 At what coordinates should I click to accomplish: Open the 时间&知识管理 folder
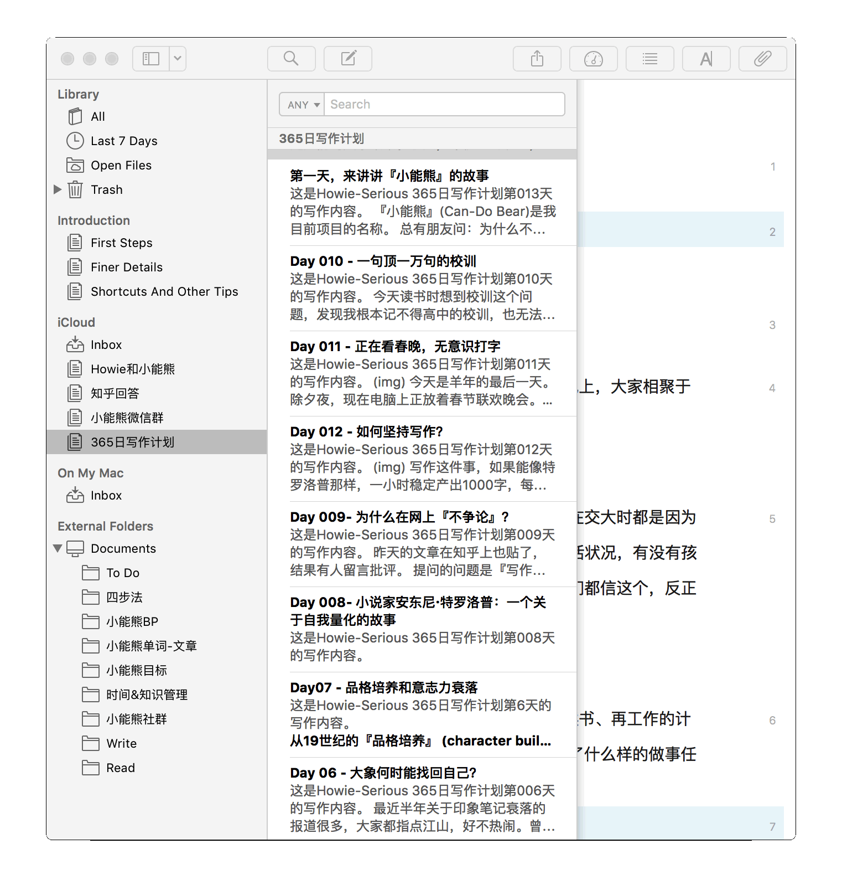pyautogui.click(x=157, y=695)
